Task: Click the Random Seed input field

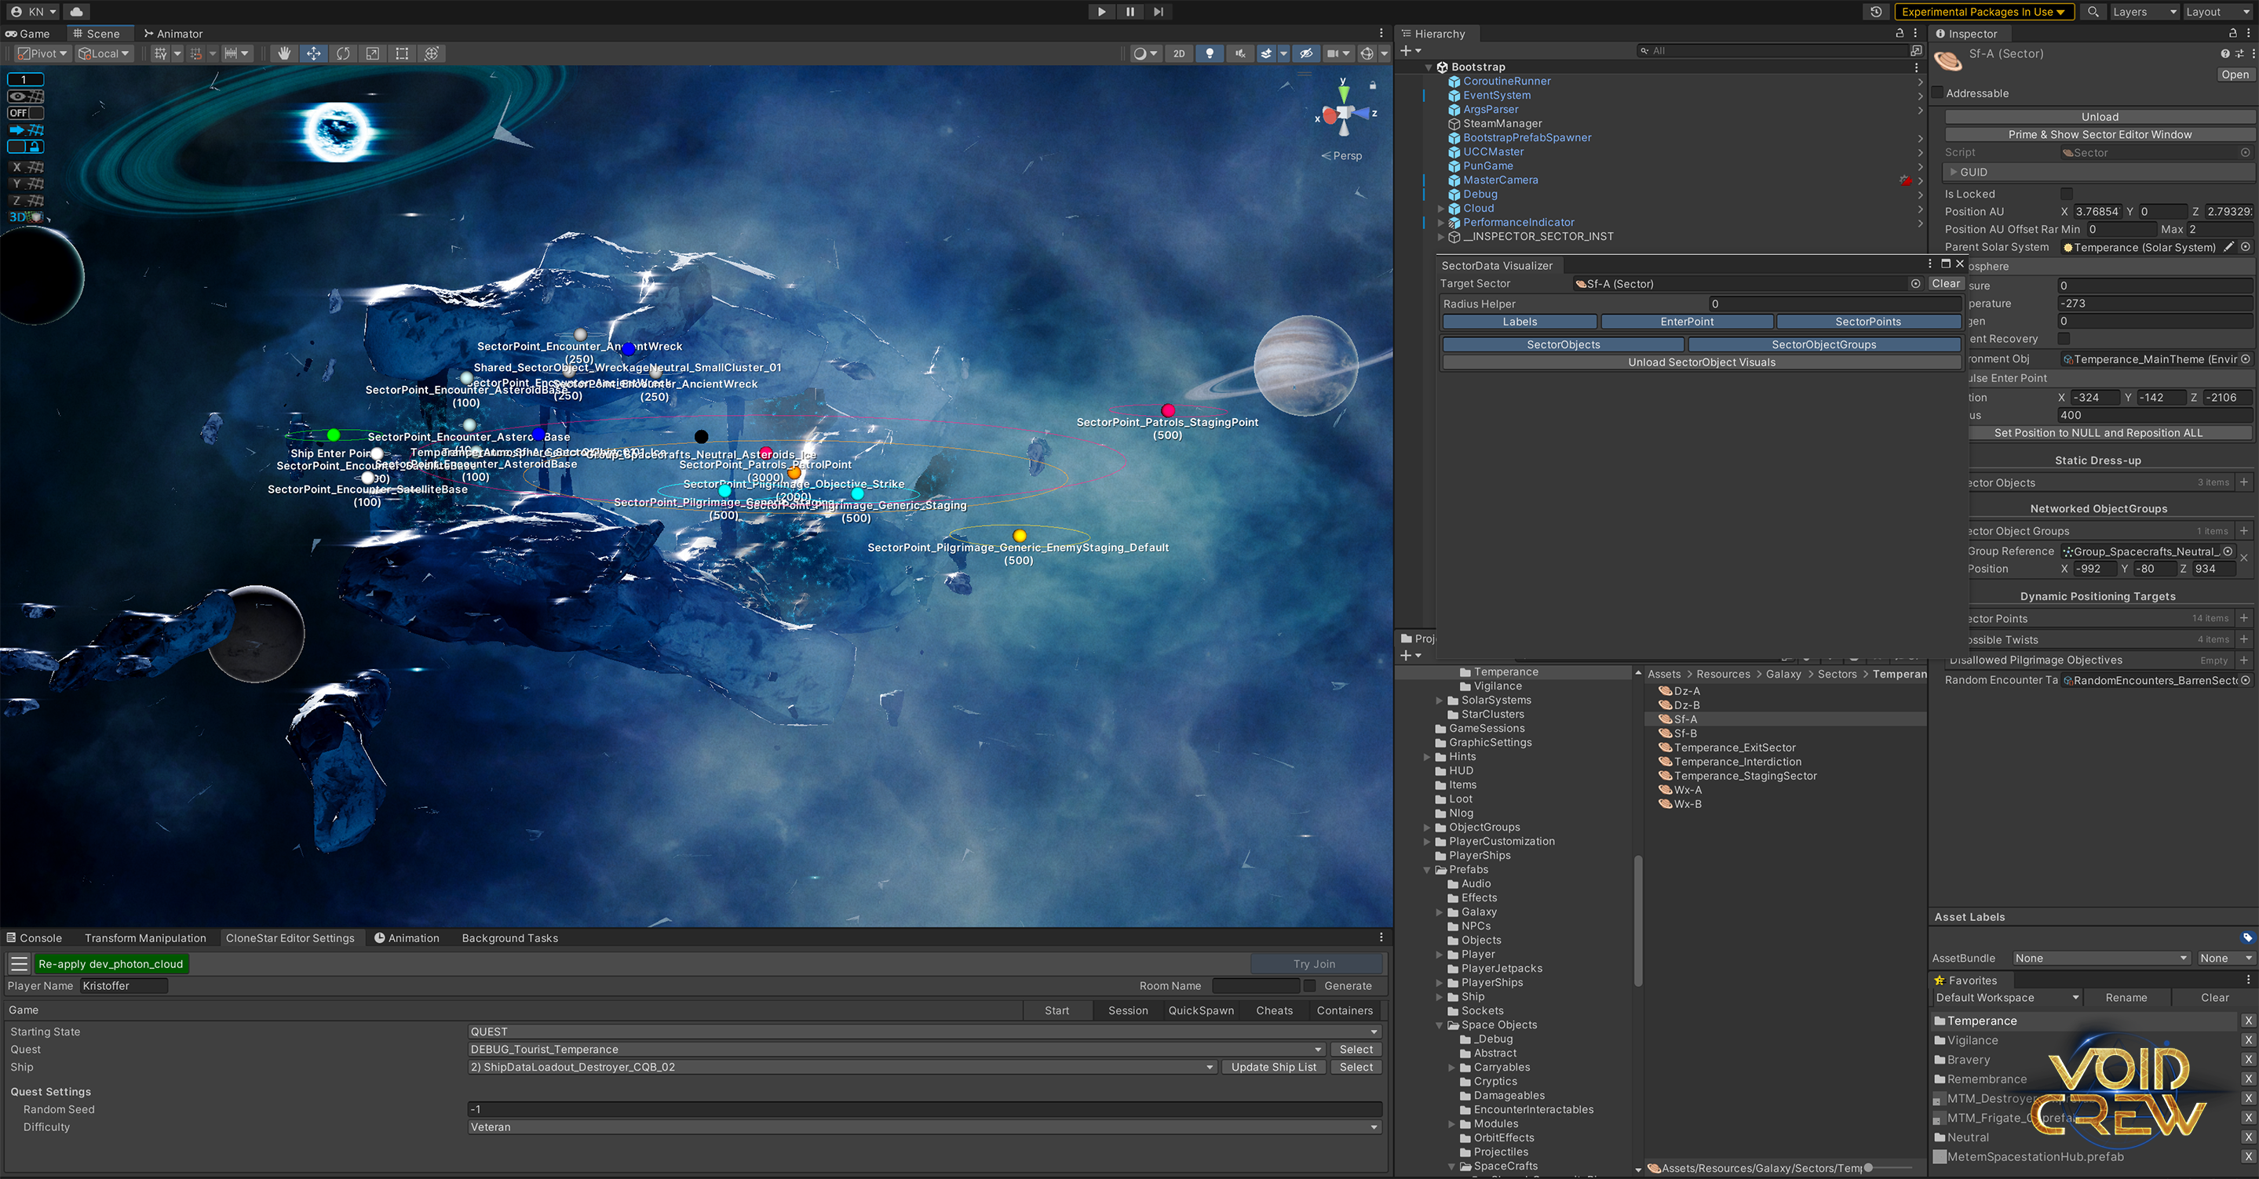Action: [925, 1109]
